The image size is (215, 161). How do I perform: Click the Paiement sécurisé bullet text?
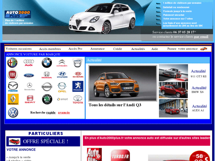point(174,15)
